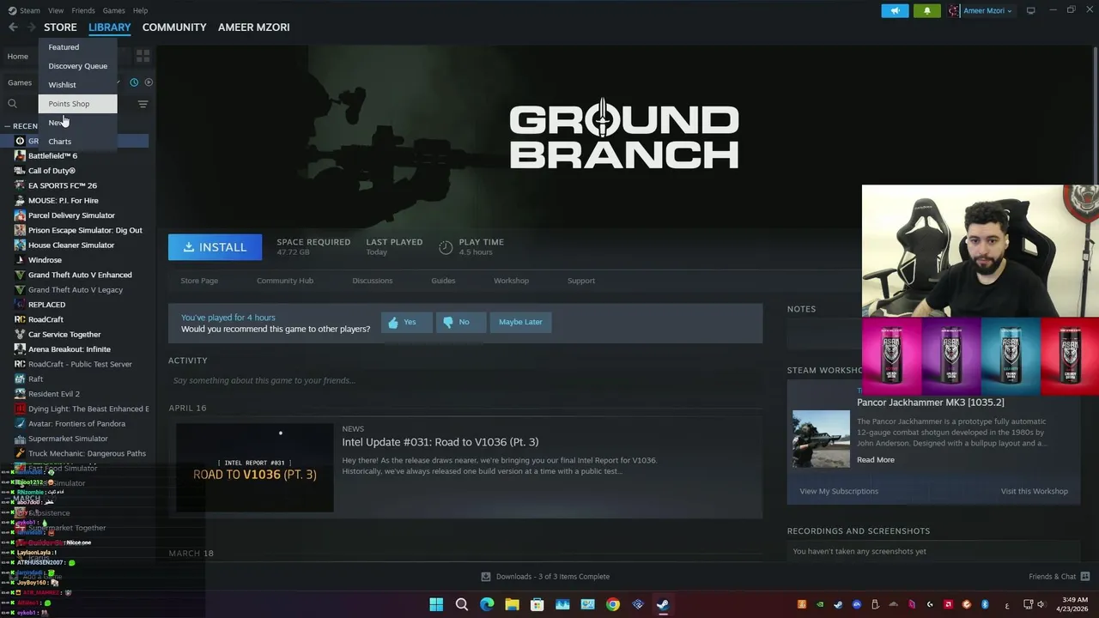Viewport: 1099px width, 618px height.
Task: Recommend the game with Yes thumbs-up
Action: (x=407, y=322)
